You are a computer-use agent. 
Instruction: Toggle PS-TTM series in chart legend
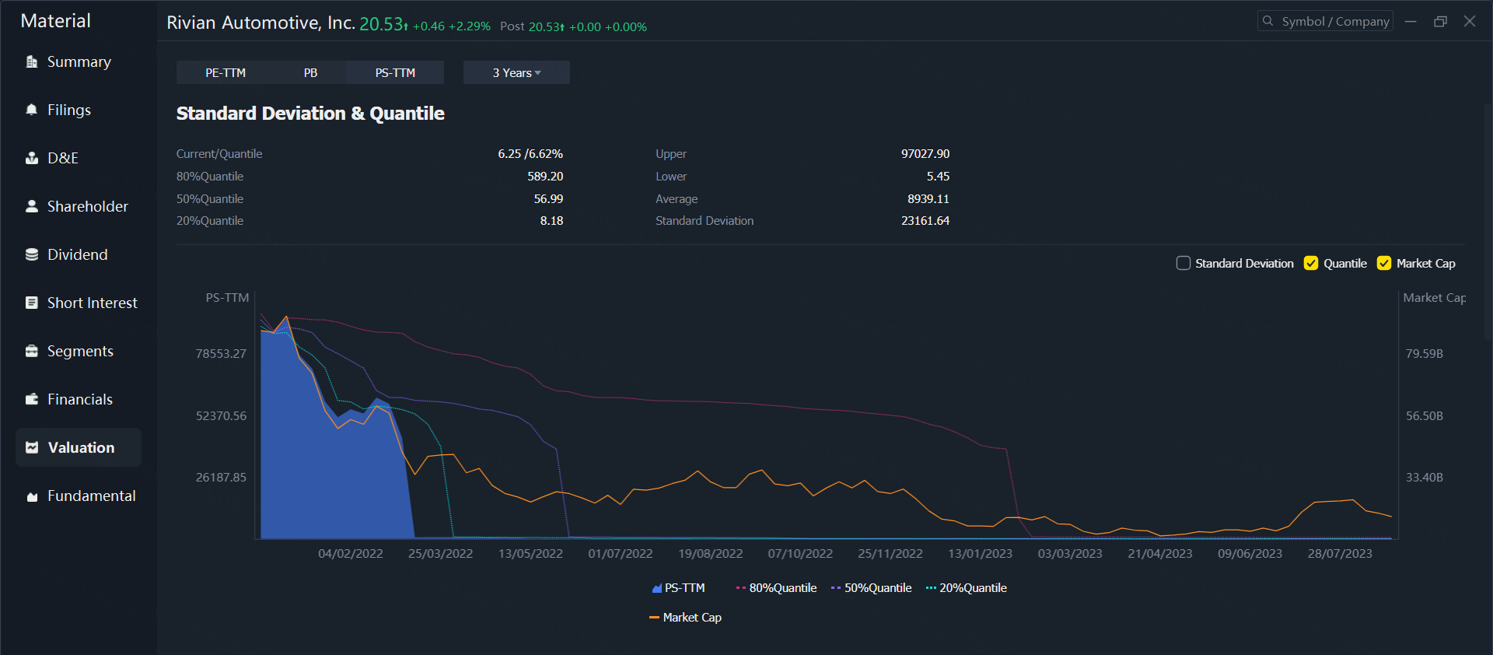tap(678, 588)
